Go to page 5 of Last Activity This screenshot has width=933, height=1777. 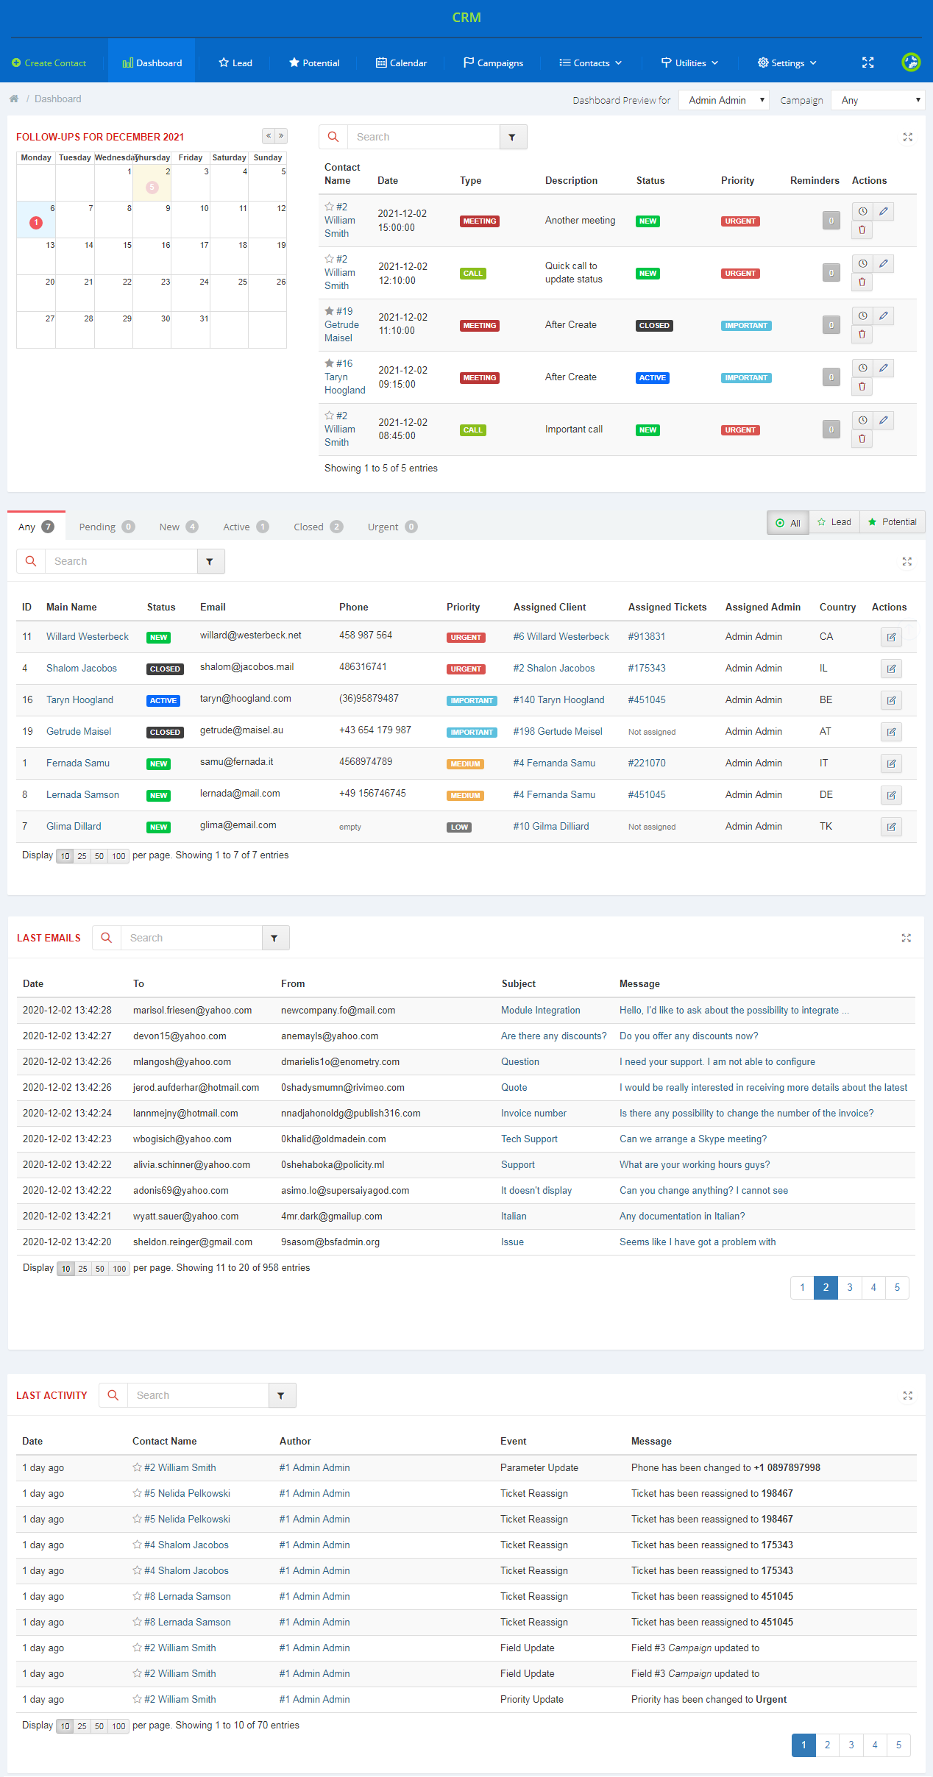pyautogui.click(x=898, y=1745)
